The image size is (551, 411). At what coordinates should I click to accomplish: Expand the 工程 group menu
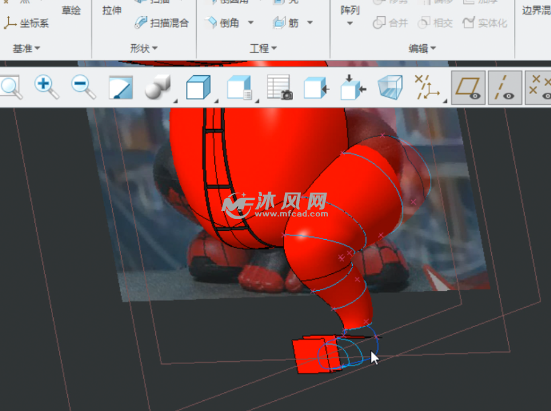tap(263, 48)
